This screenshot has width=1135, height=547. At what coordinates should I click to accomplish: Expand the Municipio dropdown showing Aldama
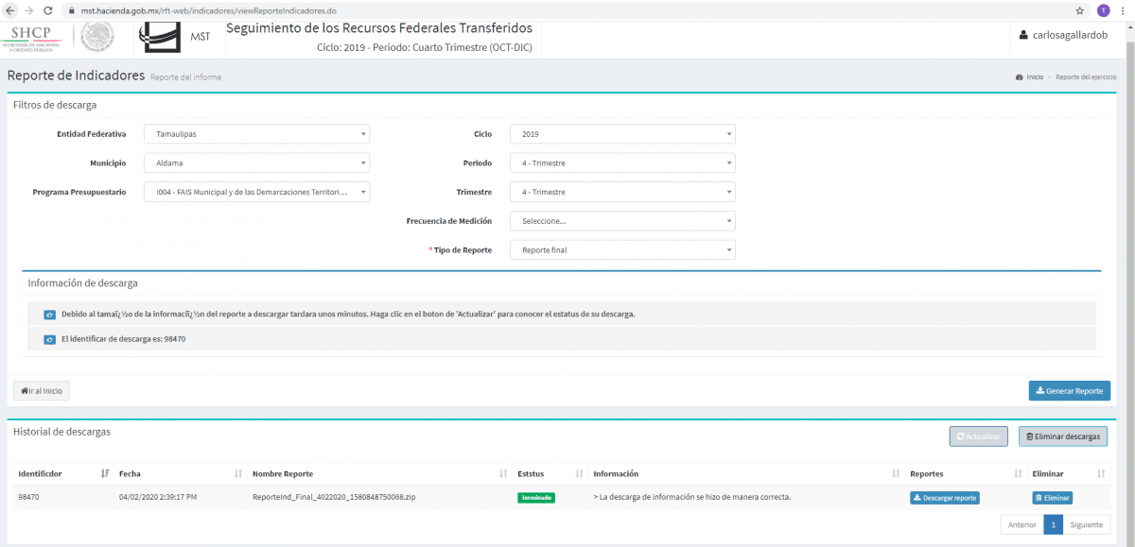(x=256, y=162)
